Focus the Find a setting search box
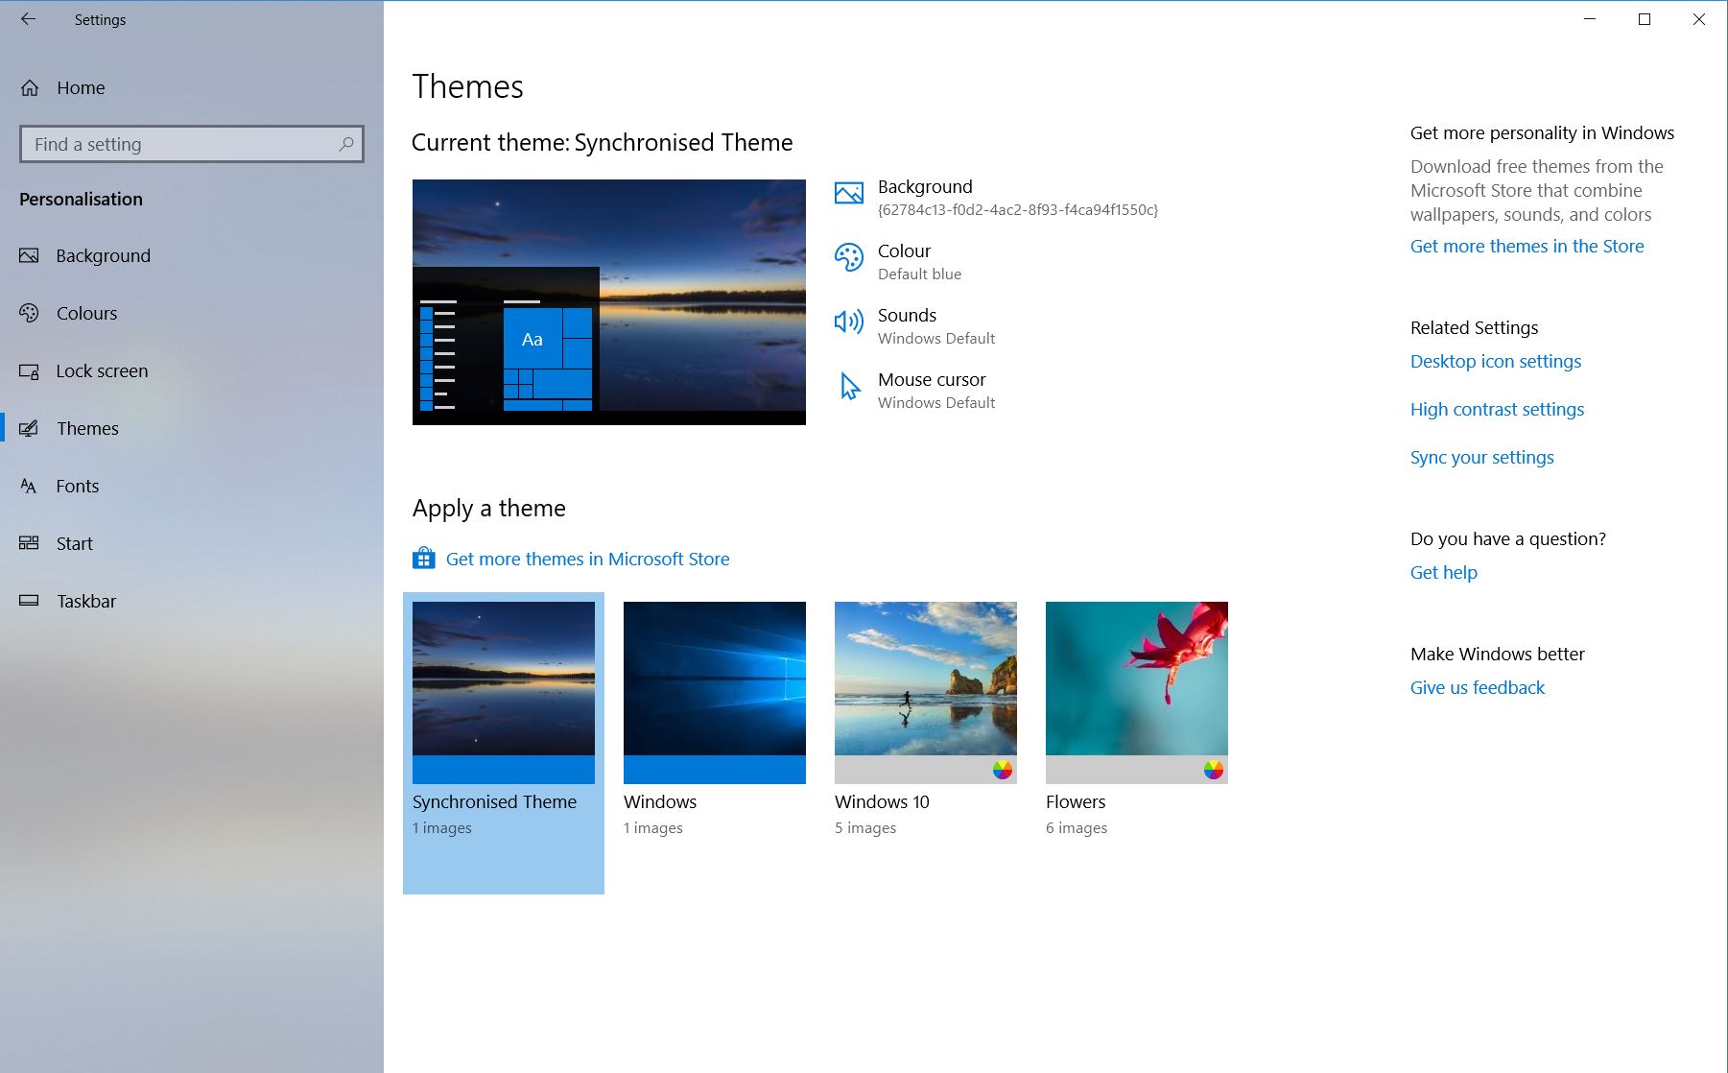 (192, 144)
